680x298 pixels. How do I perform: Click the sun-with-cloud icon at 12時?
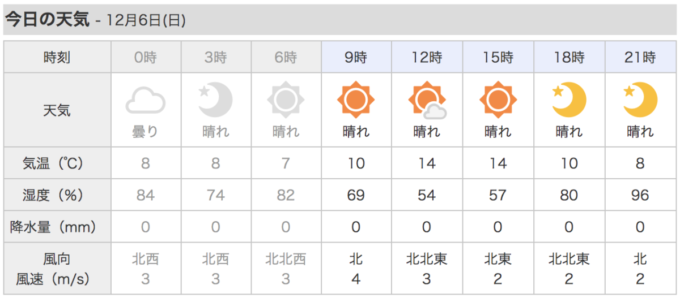pos(427,100)
